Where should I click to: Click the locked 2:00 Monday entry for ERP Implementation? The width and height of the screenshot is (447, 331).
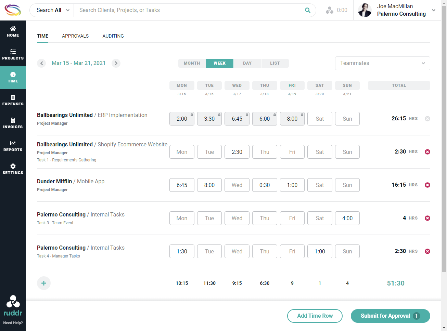[182, 119]
